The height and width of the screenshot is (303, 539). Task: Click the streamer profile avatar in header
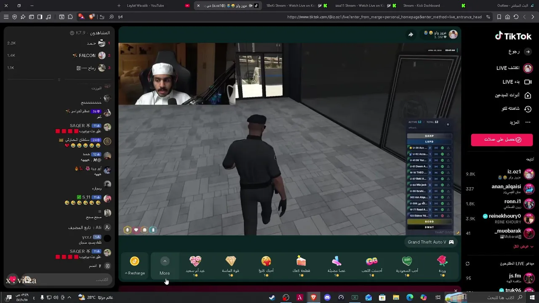click(453, 35)
